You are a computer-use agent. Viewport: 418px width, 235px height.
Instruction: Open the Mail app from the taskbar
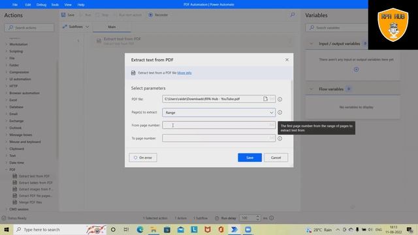[x=180, y=229]
